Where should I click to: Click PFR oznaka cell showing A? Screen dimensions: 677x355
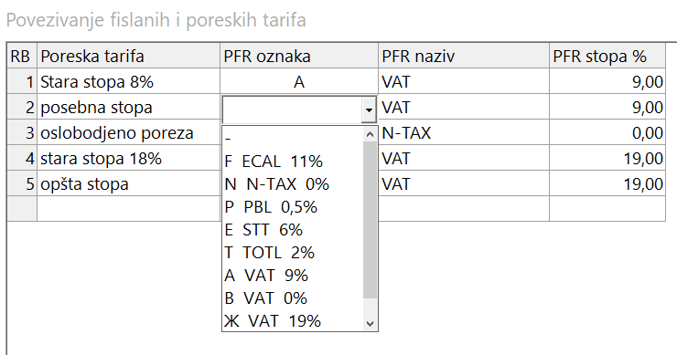coord(299,81)
